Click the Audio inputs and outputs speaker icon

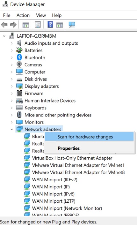point(19,43)
